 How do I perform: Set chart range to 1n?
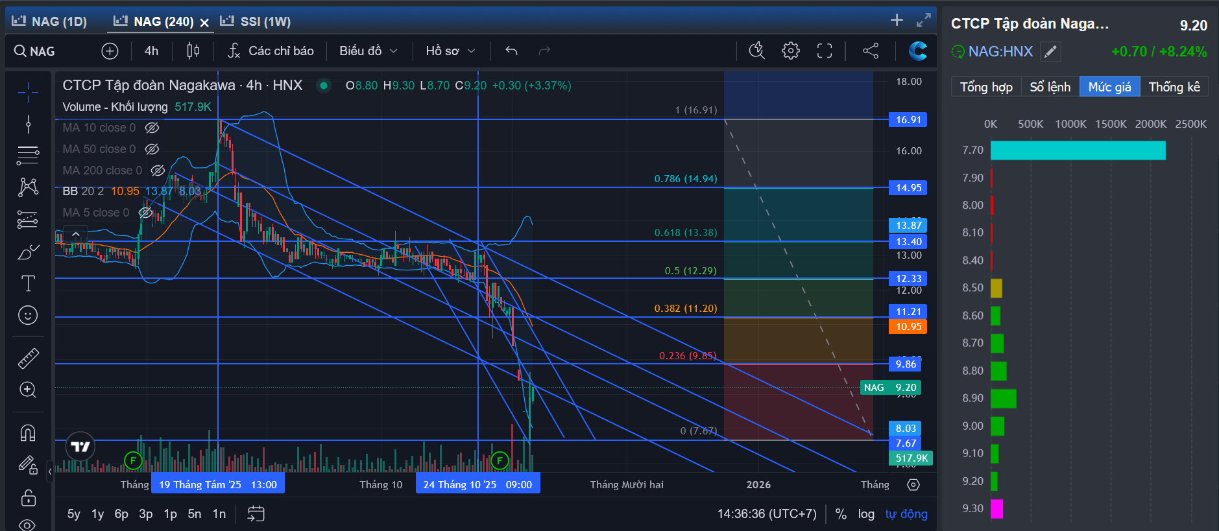(x=219, y=514)
